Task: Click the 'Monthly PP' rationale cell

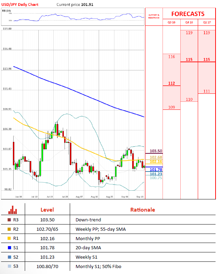Action: pos(88,239)
